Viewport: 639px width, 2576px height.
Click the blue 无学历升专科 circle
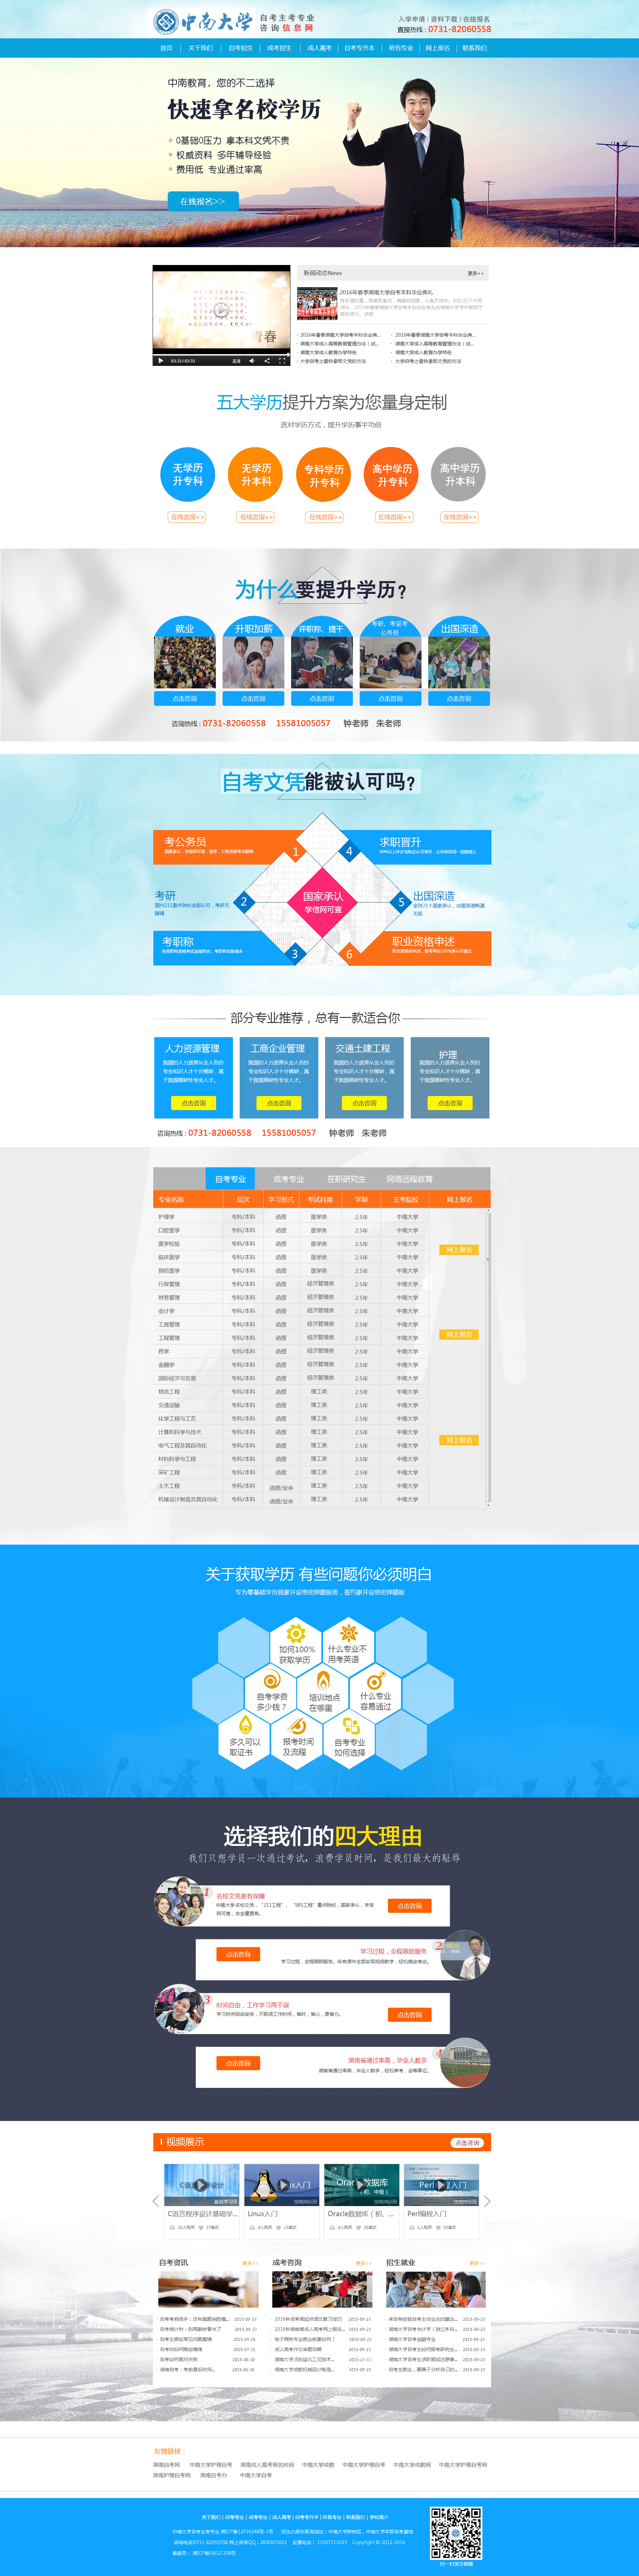click(x=188, y=474)
